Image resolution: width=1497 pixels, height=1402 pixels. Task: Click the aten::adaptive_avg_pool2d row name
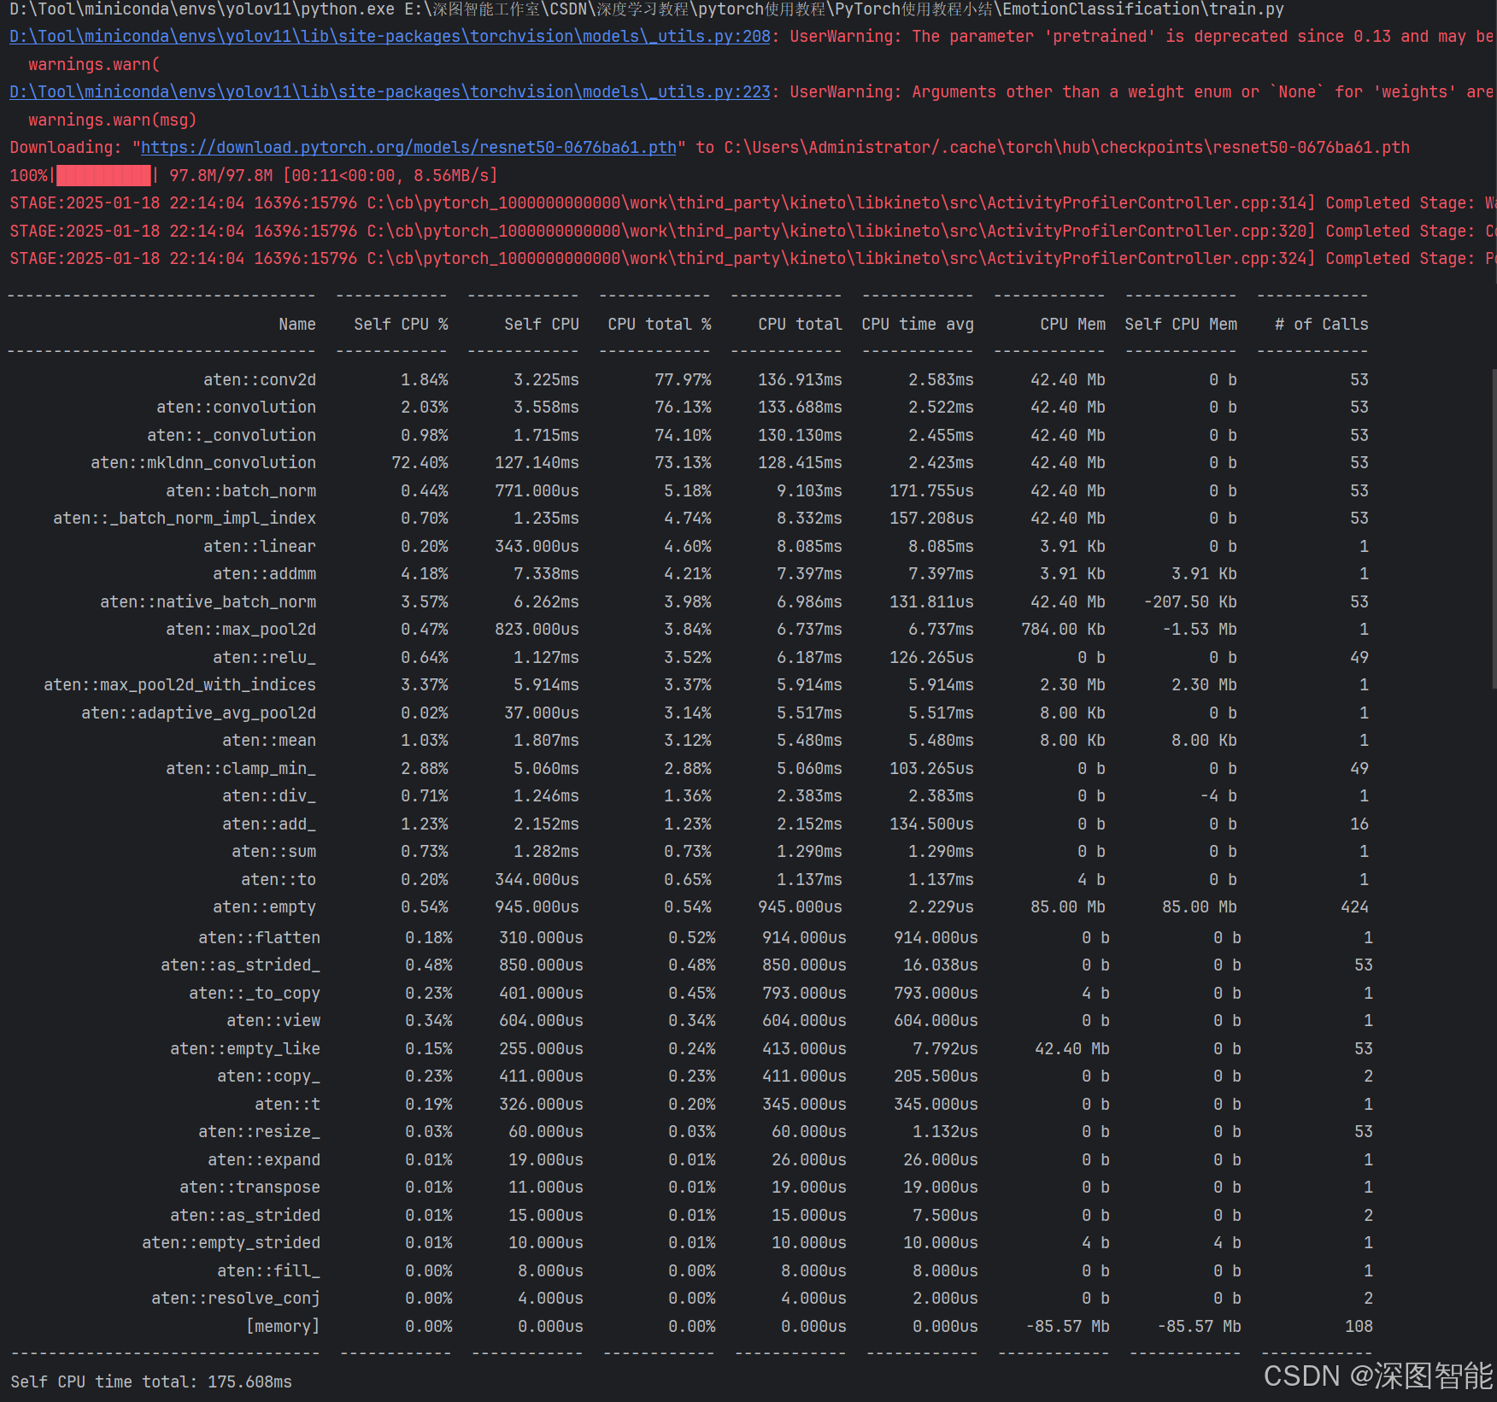pos(198,713)
